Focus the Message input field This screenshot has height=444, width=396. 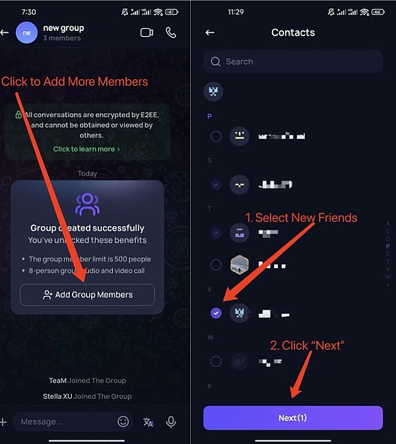64,422
